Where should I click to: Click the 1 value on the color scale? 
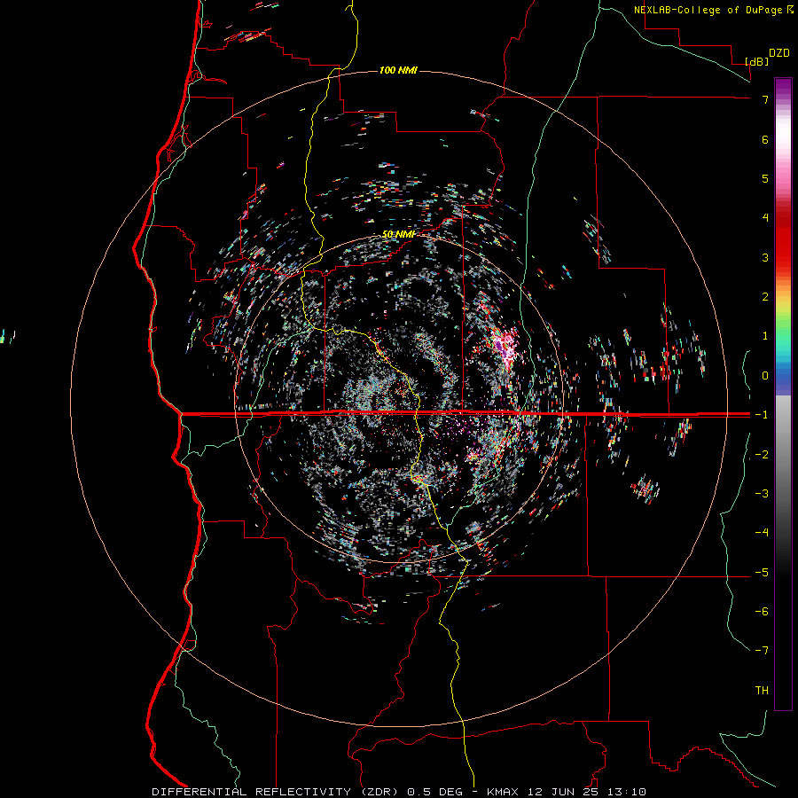click(765, 336)
